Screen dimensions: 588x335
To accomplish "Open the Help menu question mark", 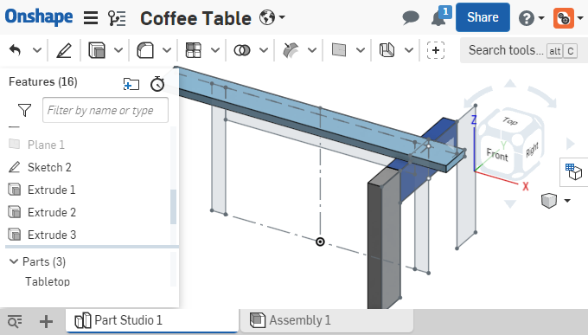I will click(527, 17).
